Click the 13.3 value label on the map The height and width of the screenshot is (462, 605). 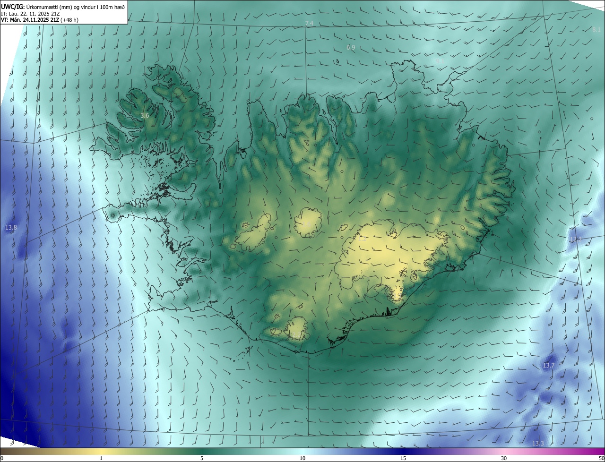click(x=538, y=443)
